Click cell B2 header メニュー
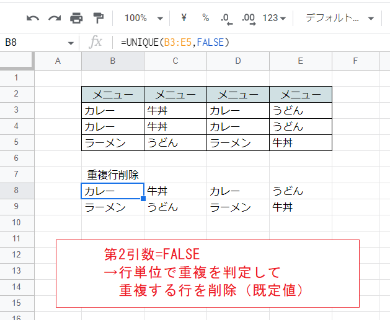The image size is (390, 320). pyautogui.click(x=113, y=94)
